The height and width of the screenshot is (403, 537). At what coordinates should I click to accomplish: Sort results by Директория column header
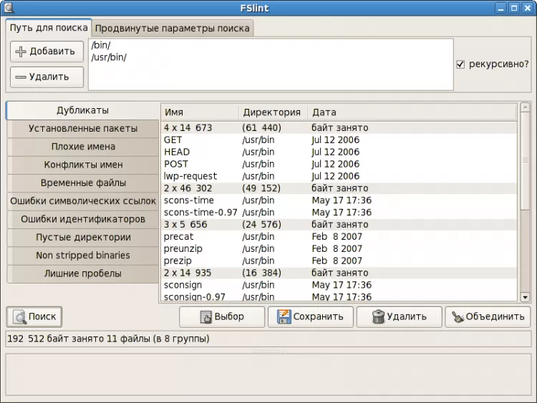coord(272,112)
